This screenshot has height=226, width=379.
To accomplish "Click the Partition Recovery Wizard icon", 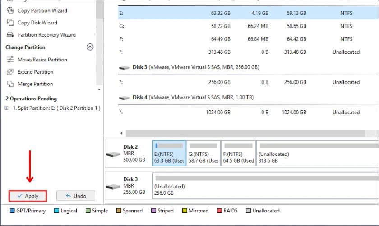I will [10, 35].
